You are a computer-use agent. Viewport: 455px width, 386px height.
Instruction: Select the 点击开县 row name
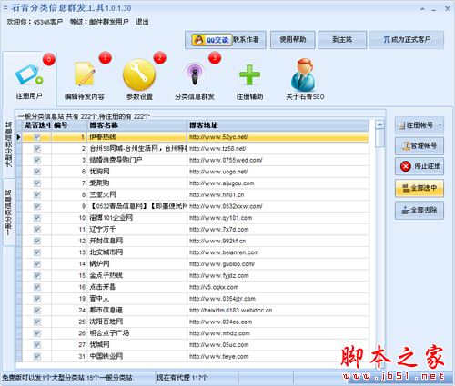click(103, 287)
